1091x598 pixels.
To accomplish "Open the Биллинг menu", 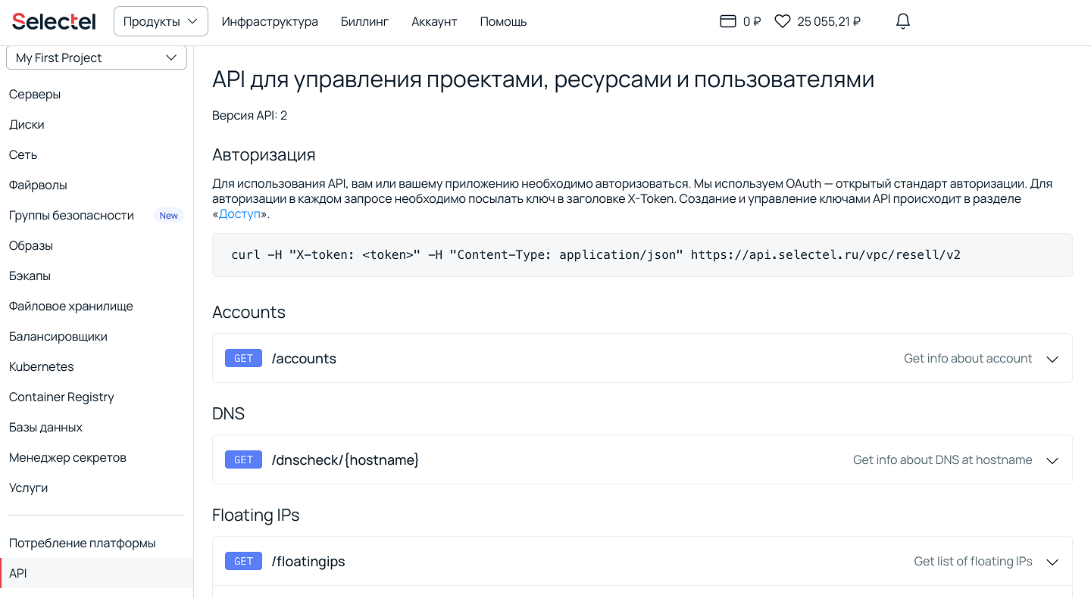I will pyautogui.click(x=364, y=21).
